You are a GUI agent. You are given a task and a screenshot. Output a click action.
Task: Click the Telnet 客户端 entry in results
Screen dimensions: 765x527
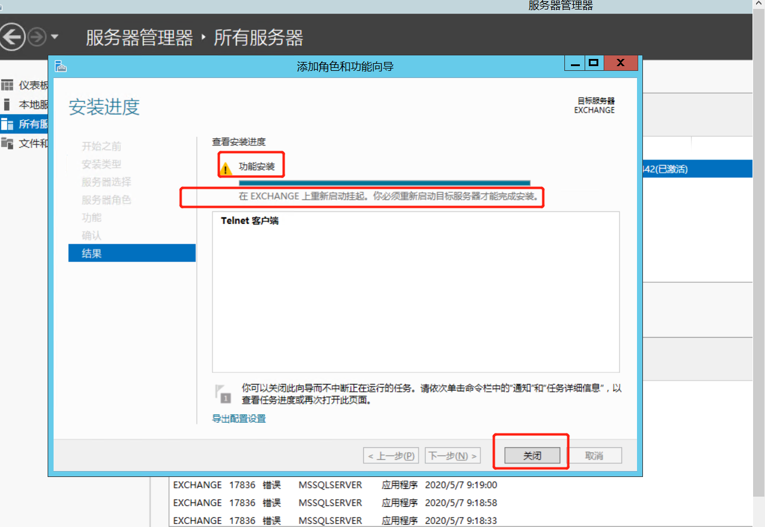pos(250,221)
